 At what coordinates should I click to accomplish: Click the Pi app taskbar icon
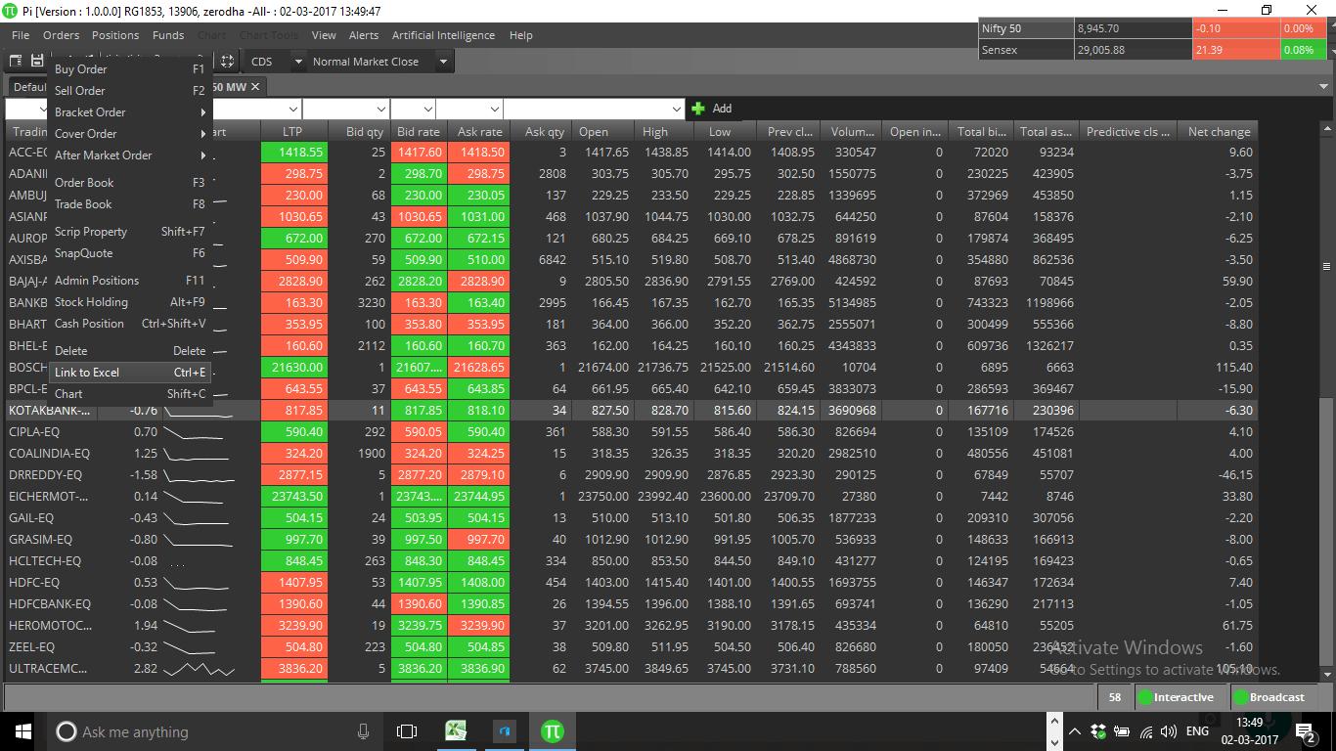pyautogui.click(x=553, y=731)
